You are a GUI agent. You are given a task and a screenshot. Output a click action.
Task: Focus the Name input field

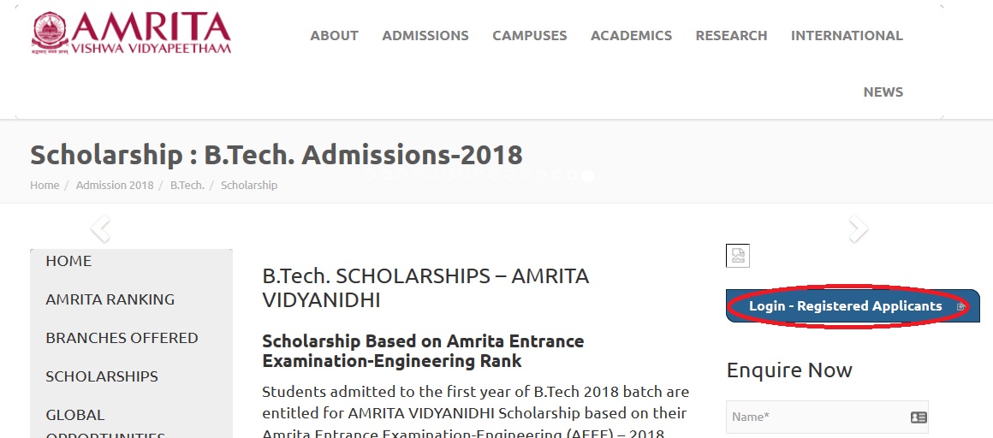click(827, 417)
